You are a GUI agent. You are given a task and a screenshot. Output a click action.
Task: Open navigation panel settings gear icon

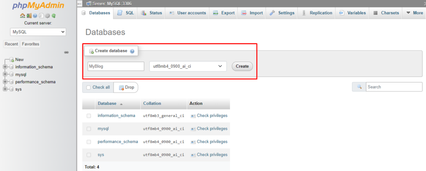(x=47, y=16)
